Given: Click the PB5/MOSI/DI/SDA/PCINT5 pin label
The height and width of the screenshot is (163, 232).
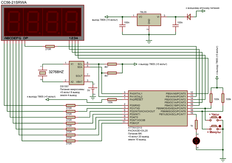Looking at the screenshot, I should 171,108.
